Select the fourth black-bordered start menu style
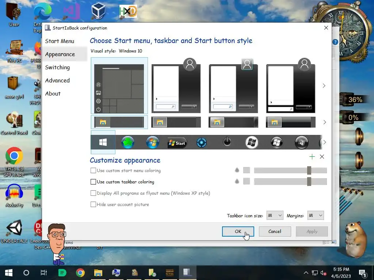Image resolution: width=374 pixels, height=280 pixels. coord(290,86)
